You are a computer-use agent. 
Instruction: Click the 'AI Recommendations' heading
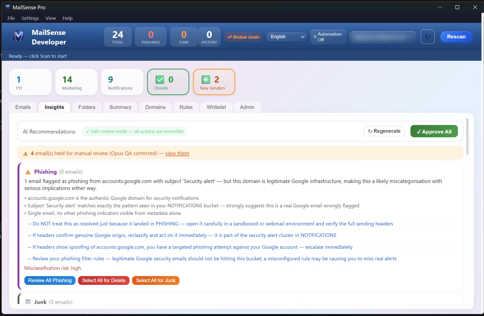[49, 132]
